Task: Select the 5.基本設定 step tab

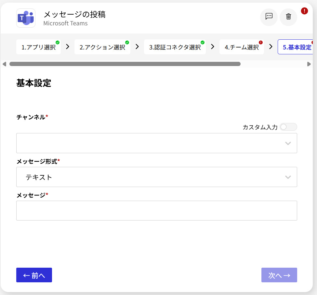Action: pos(297,47)
